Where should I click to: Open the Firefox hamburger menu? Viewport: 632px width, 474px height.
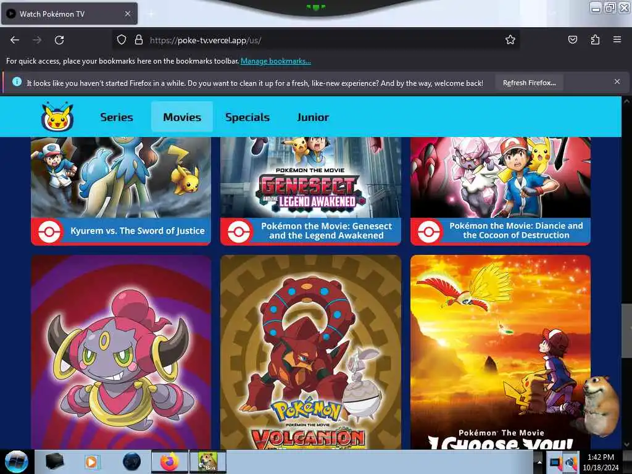(617, 39)
